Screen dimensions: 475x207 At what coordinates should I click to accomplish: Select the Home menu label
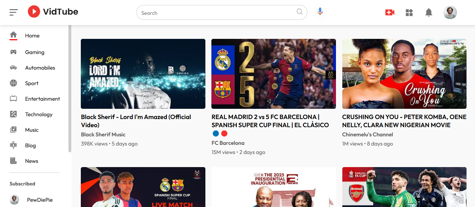point(32,36)
